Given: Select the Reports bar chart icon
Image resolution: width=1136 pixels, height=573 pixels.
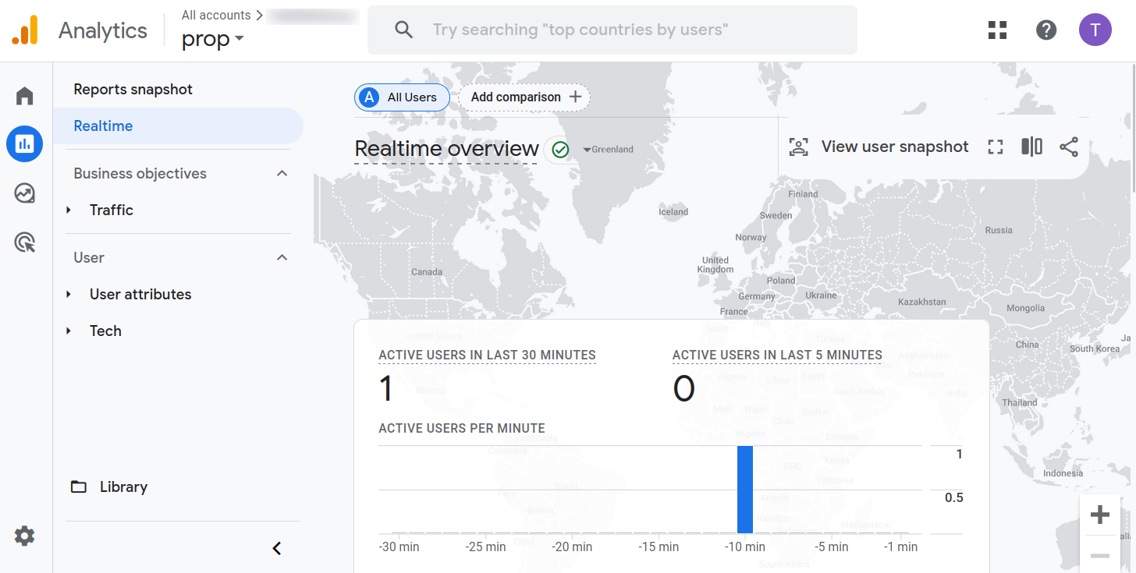Looking at the screenshot, I should coord(25,143).
